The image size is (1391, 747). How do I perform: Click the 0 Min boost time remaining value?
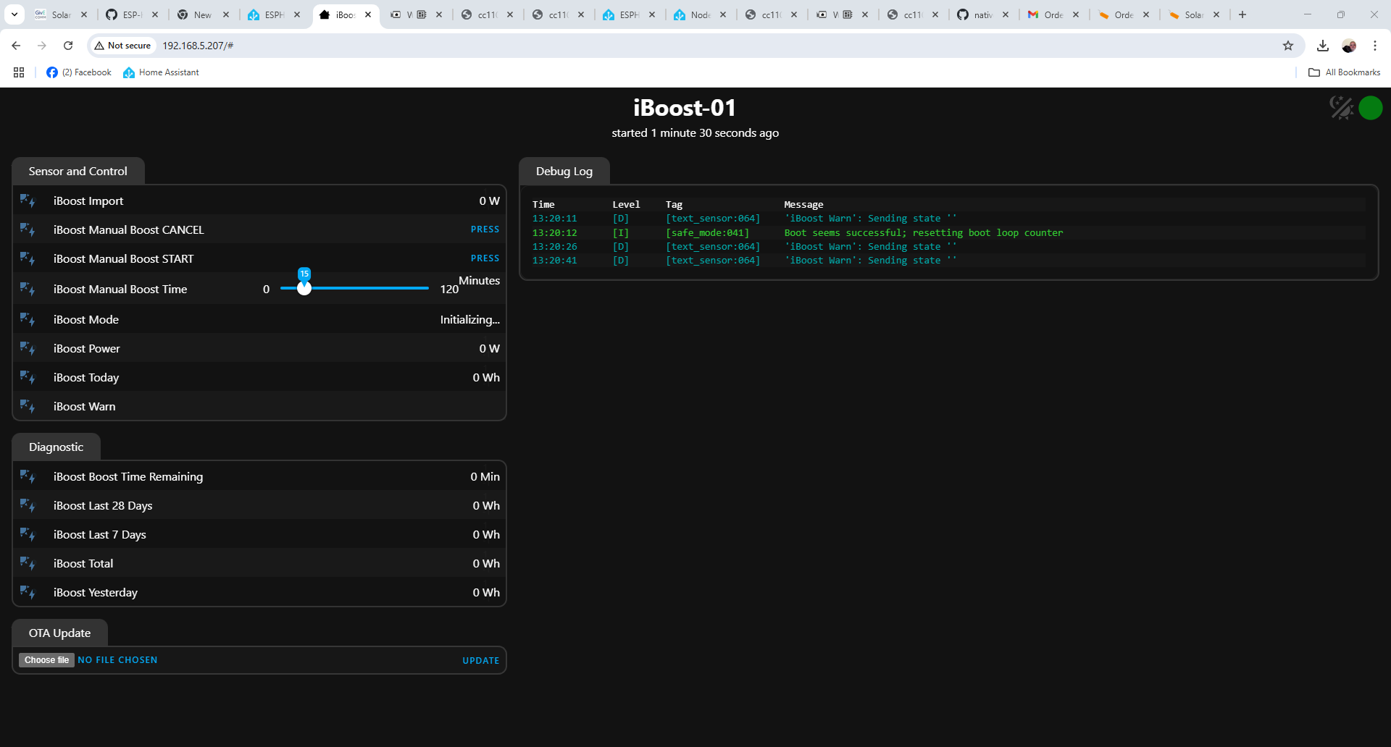tap(485, 476)
